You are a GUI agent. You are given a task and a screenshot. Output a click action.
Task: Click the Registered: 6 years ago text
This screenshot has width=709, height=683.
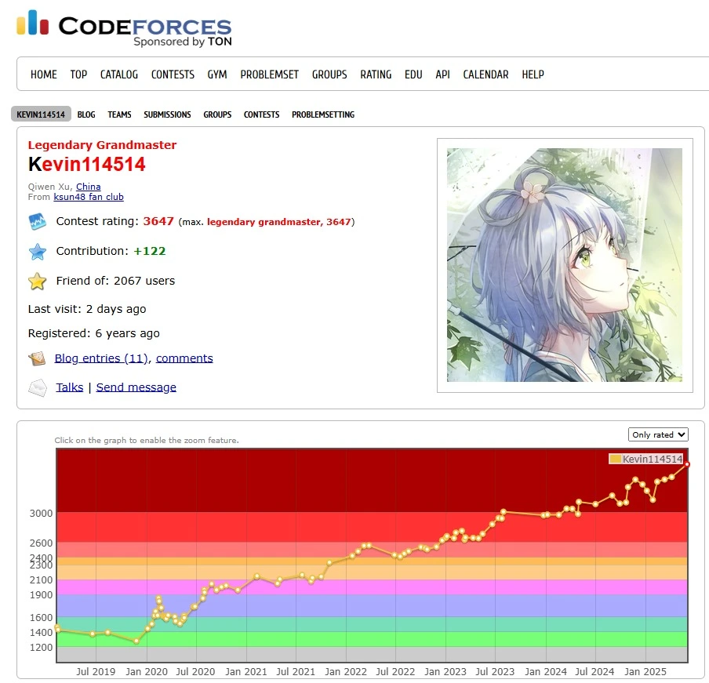point(93,333)
